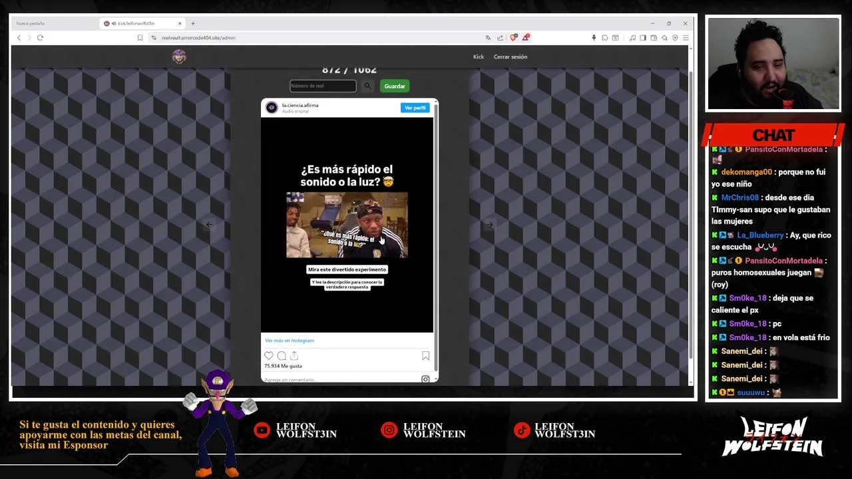Viewport: 852px width, 479px height.
Task: Click the streamer webcam feed
Action: pyautogui.click(x=773, y=64)
